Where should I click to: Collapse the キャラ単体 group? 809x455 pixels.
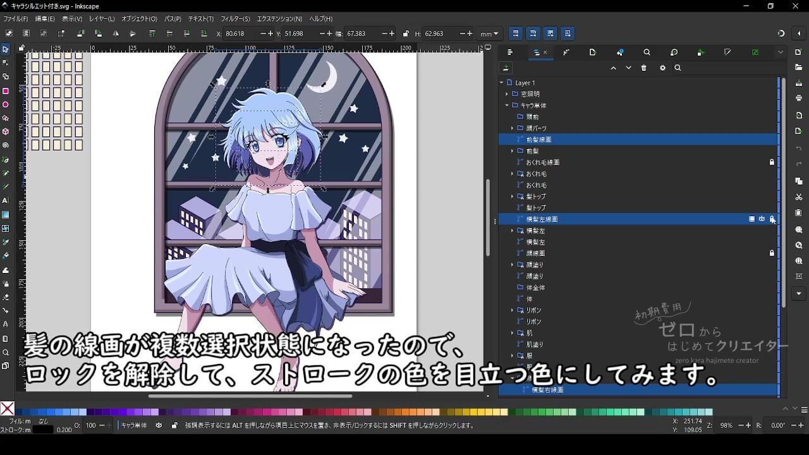pos(507,106)
